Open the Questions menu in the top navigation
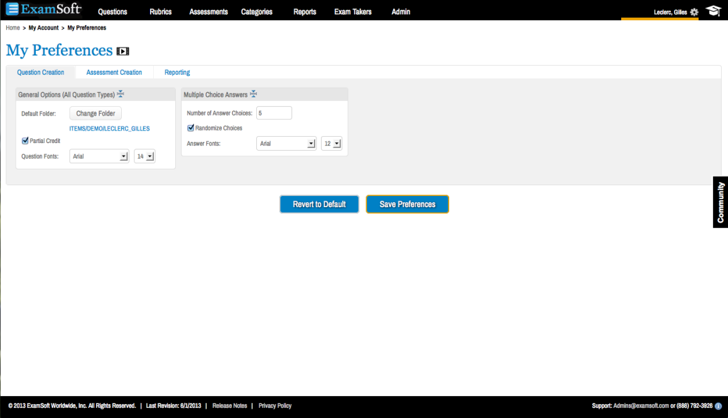The image size is (728, 418). click(112, 12)
